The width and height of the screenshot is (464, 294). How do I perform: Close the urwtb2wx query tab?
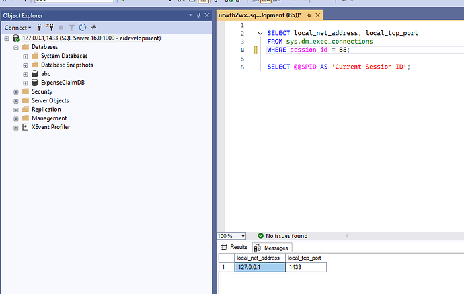click(x=317, y=15)
